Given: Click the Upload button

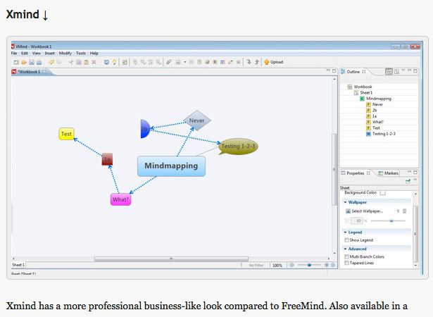Looking at the screenshot, I should coord(274,62).
